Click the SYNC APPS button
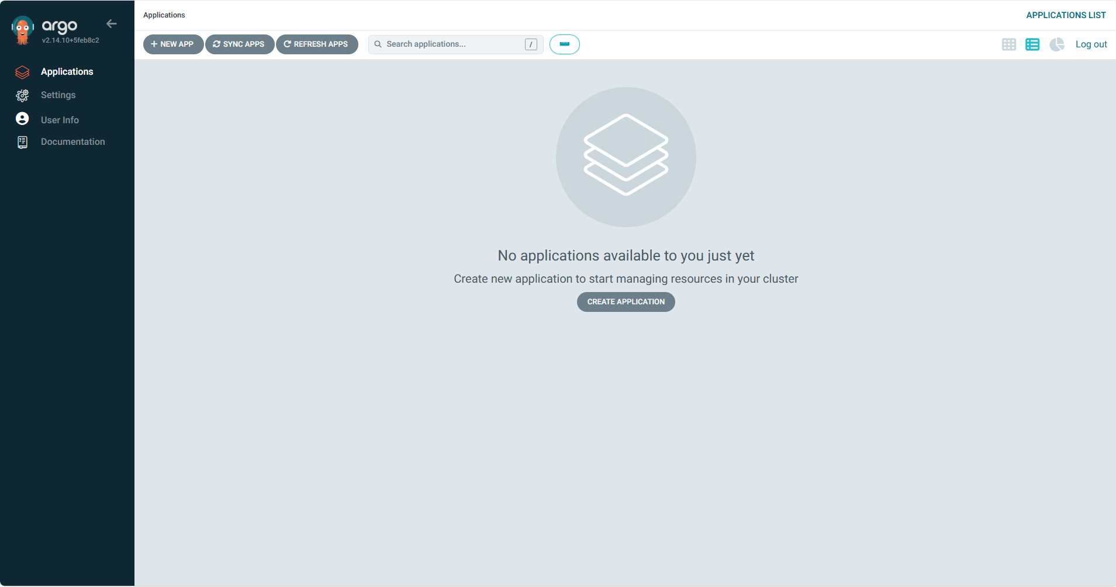 [239, 44]
